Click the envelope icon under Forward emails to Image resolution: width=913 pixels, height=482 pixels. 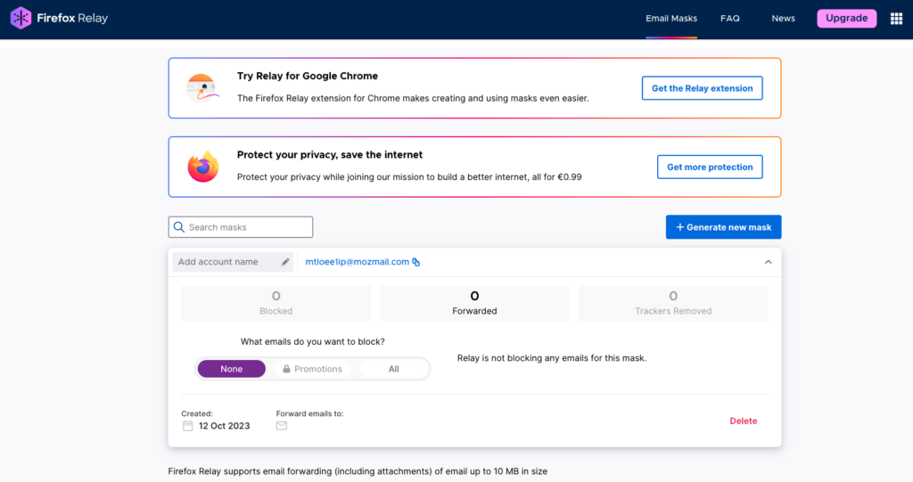[282, 426]
